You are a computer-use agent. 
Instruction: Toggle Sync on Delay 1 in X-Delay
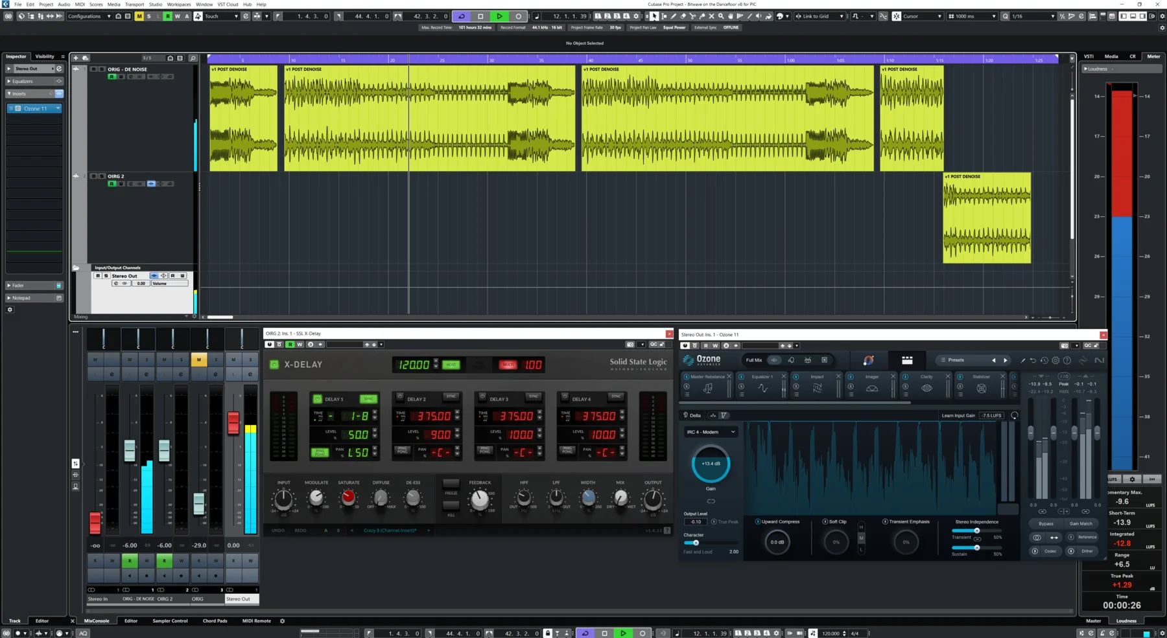point(368,399)
